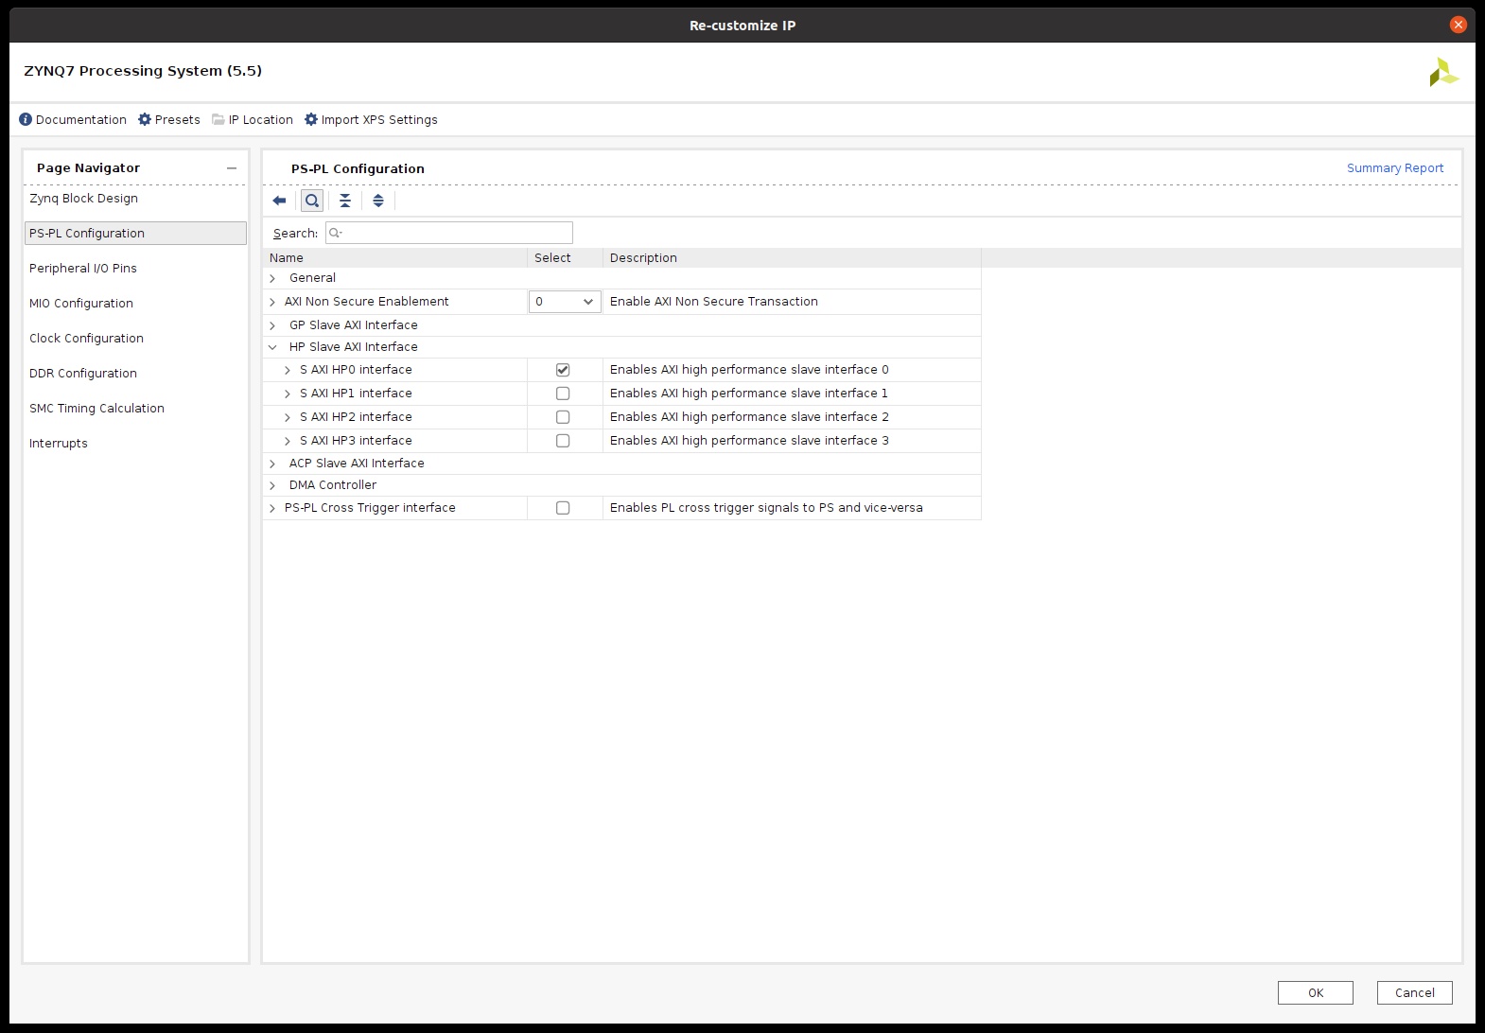Viewport: 1485px width, 1033px height.
Task: Open Peripheral I/O Pins page
Action: [83, 268]
